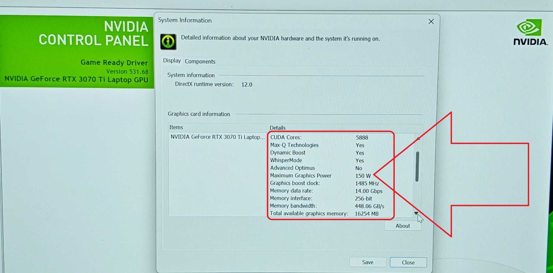Image resolution: width=553 pixels, height=273 pixels.
Task: Click the scroll up arrow in details list
Action: tap(418, 139)
